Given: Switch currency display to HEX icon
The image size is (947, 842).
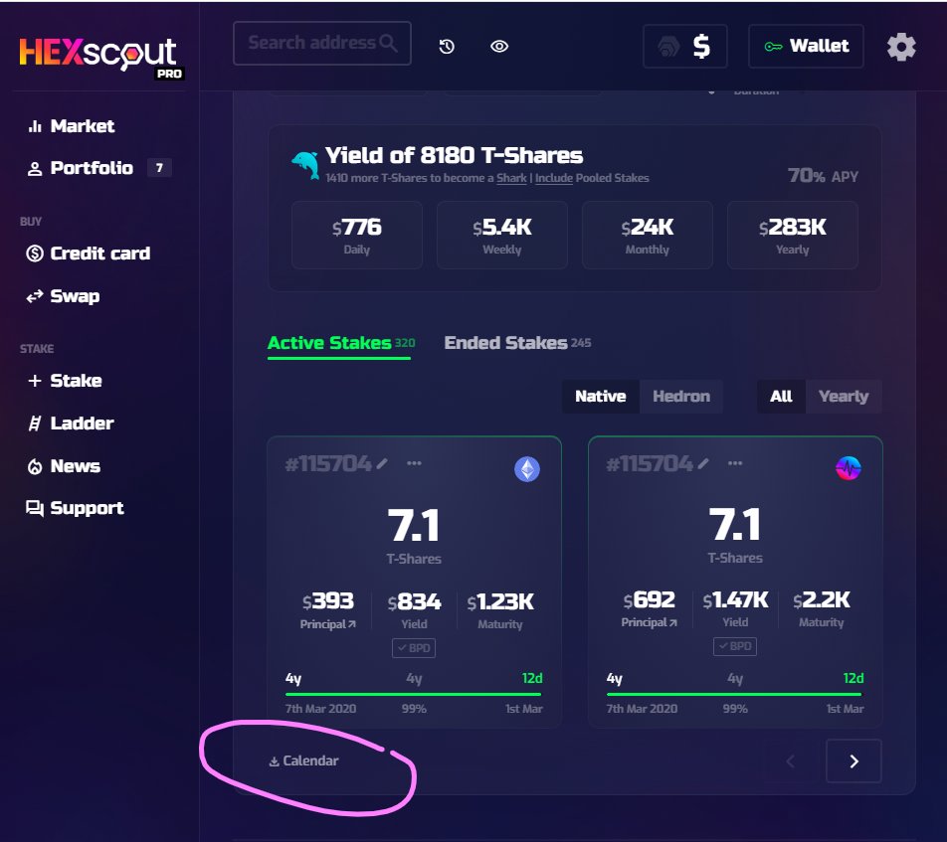Looking at the screenshot, I should pyautogui.click(x=668, y=47).
